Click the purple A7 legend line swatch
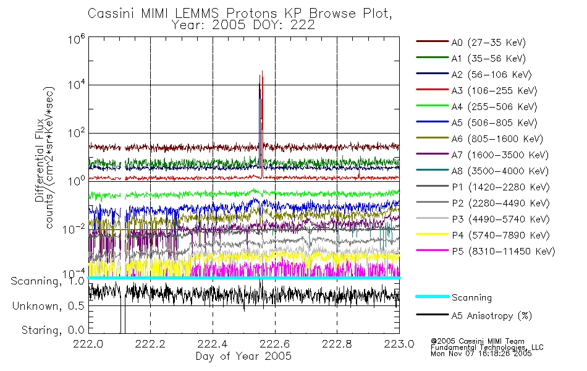587x371 pixels. point(433,153)
